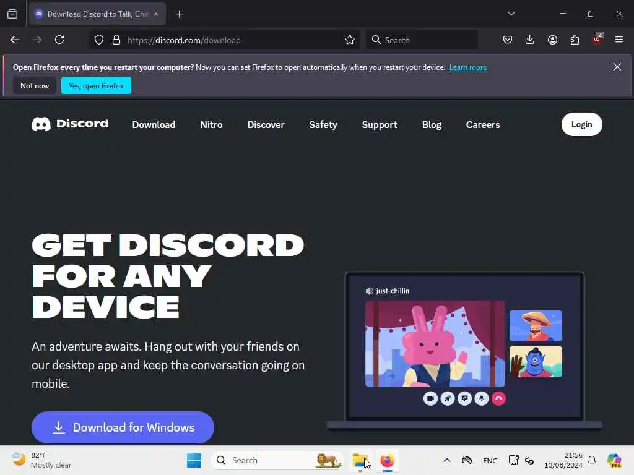Open the Safety nav item
634x475 pixels.
(x=323, y=125)
